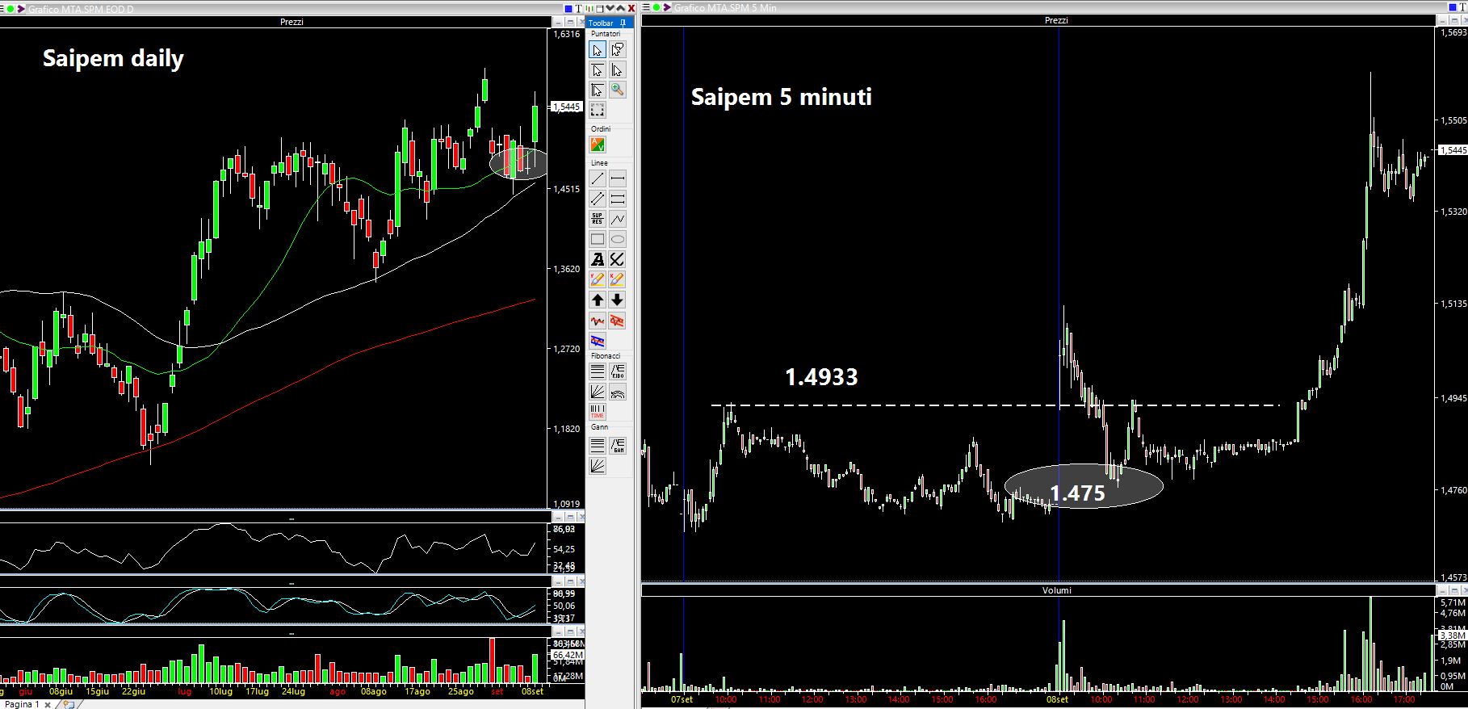Open the Pagina 1 tab

22,704
